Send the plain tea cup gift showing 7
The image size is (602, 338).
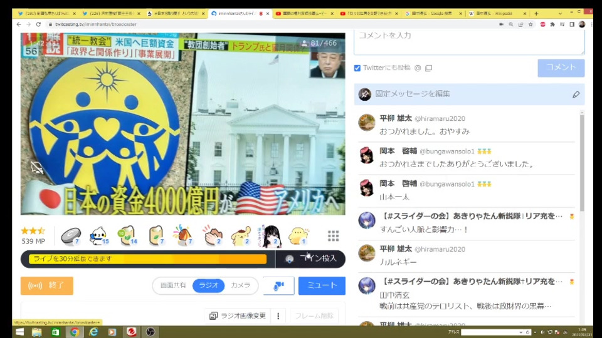click(156, 236)
